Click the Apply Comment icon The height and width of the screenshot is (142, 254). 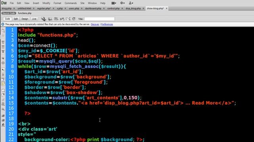point(3,90)
